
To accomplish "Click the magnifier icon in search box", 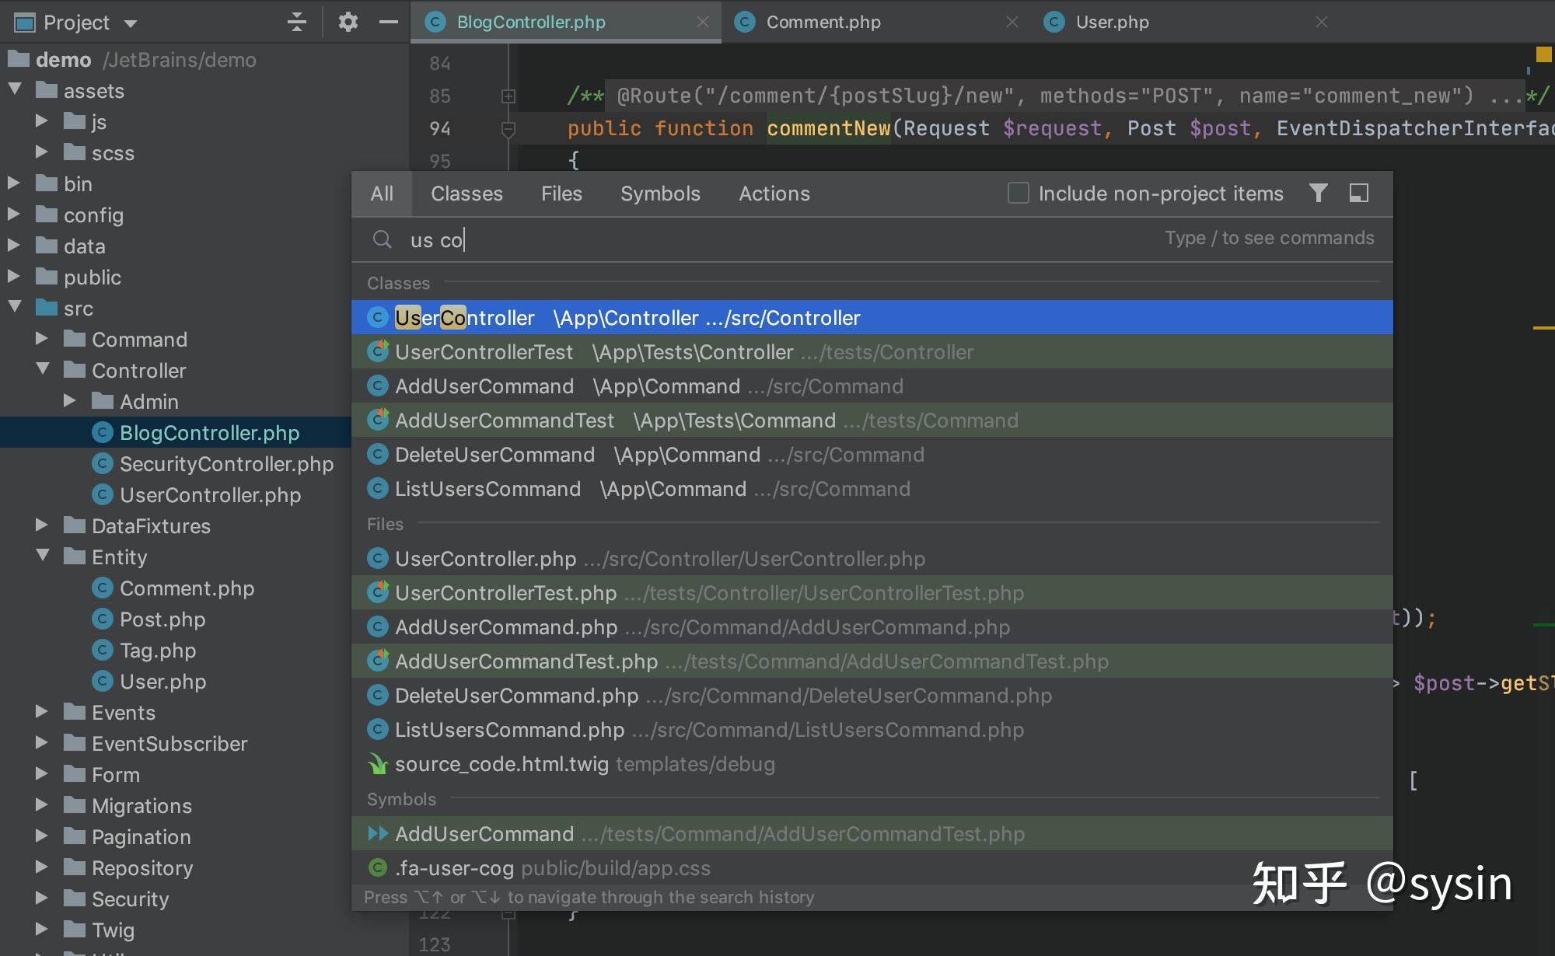I will tap(382, 239).
